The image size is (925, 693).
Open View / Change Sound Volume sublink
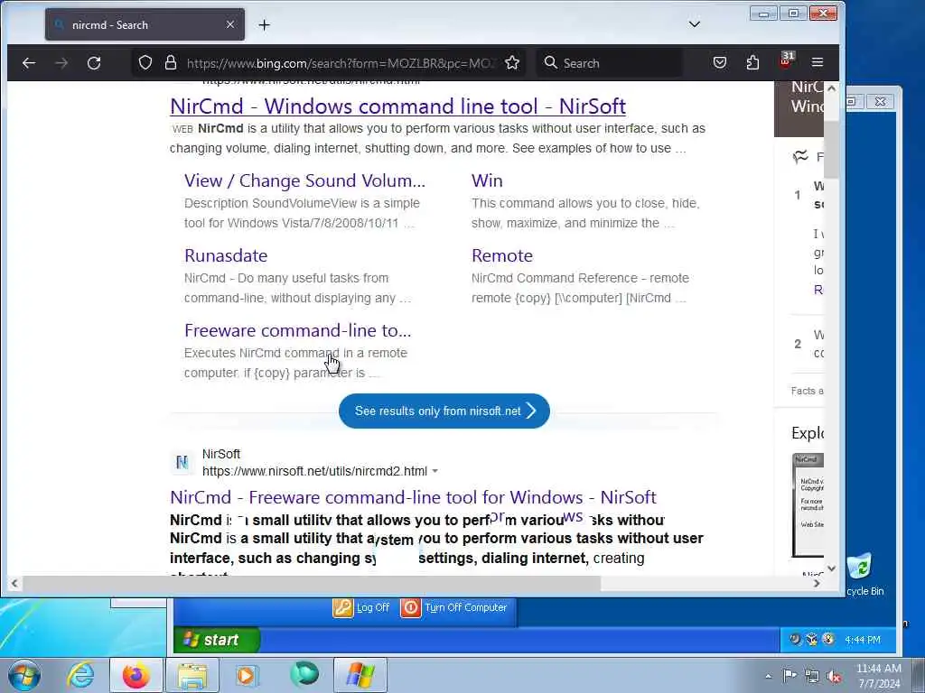tap(304, 180)
